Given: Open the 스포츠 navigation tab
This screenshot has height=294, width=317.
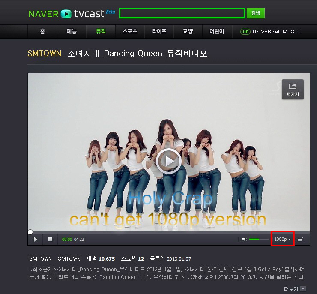Looking at the screenshot, I should click(x=130, y=31).
